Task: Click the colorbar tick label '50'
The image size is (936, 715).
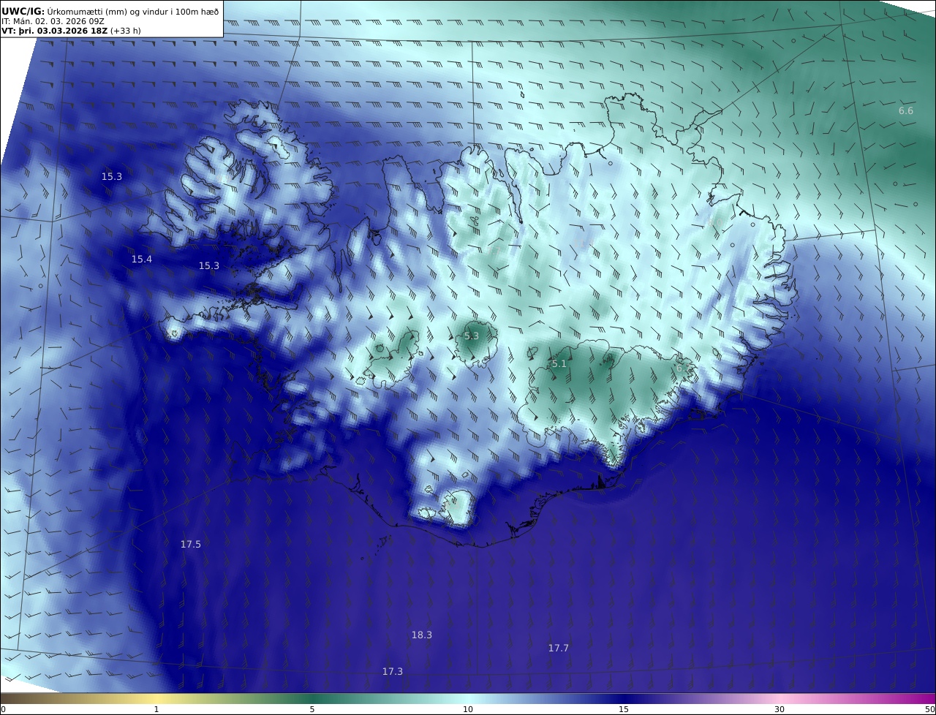Action: 930,709
